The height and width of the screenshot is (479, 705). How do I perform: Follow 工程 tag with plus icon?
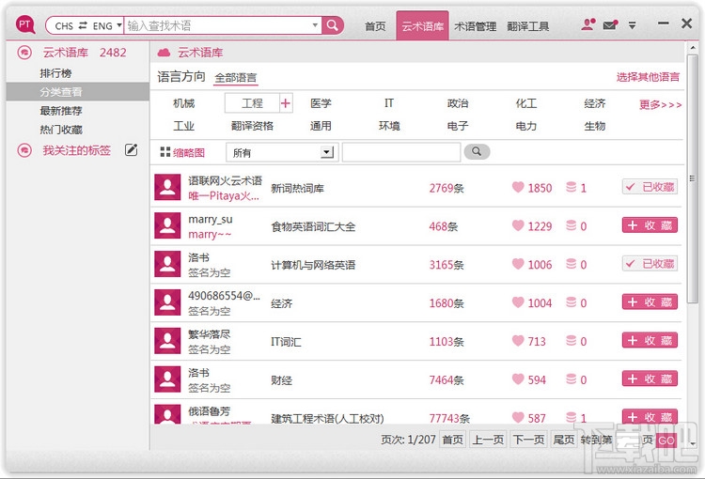click(286, 104)
